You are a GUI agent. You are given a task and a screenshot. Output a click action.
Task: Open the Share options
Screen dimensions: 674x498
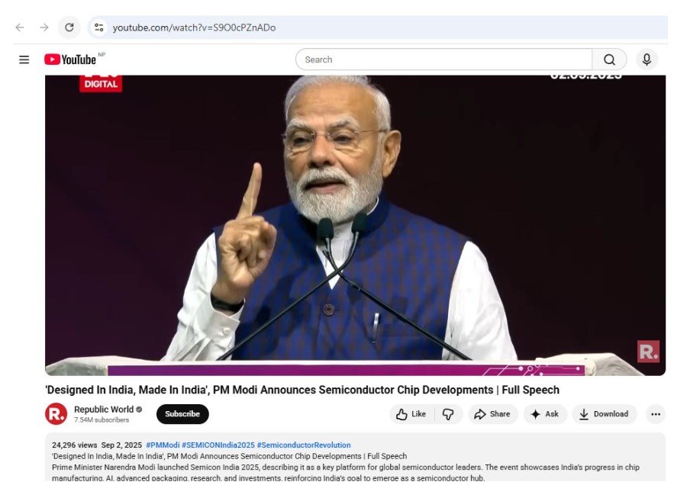492,414
